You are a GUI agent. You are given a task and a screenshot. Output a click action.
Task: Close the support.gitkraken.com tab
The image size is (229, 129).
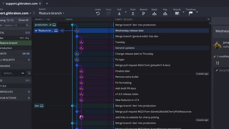40,4
